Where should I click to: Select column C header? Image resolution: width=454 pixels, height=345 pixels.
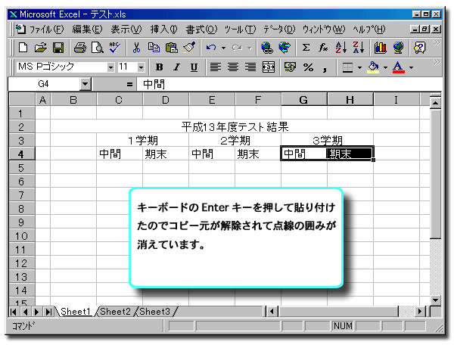click(120, 100)
